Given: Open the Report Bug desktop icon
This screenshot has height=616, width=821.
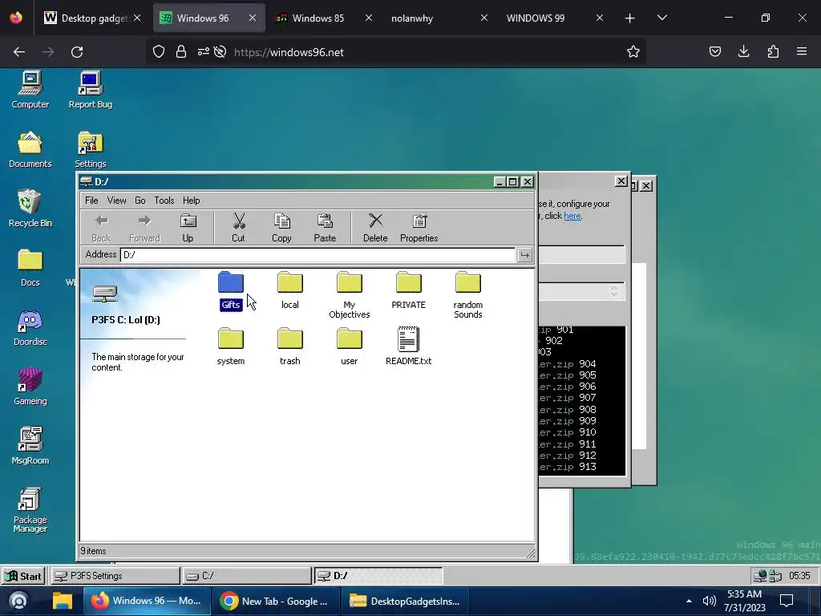Looking at the screenshot, I should [x=90, y=90].
